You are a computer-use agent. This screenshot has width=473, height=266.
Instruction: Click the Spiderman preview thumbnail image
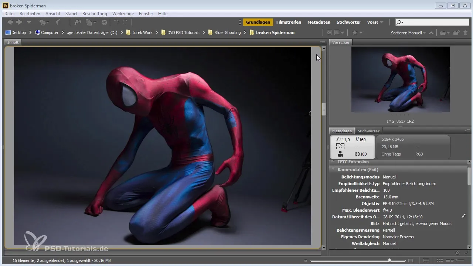click(401, 79)
